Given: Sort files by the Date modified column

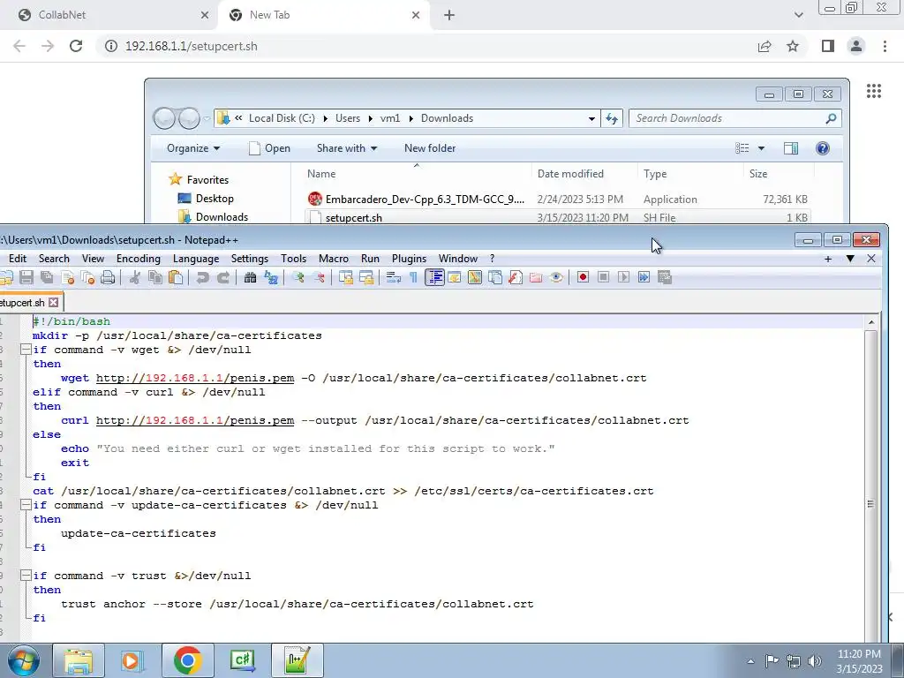Looking at the screenshot, I should click(x=584, y=174).
